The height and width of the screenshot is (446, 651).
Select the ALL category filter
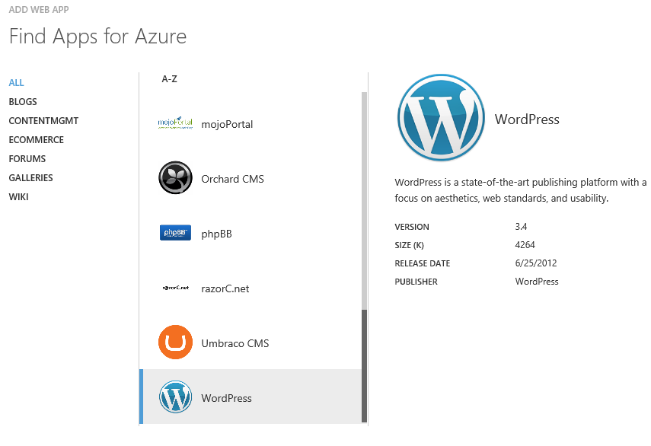(x=17, y=82)
